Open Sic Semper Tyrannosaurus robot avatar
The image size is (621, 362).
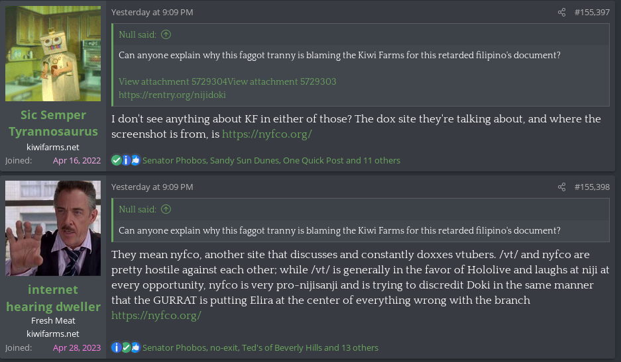pyautogui.click(x=53, y=54)
